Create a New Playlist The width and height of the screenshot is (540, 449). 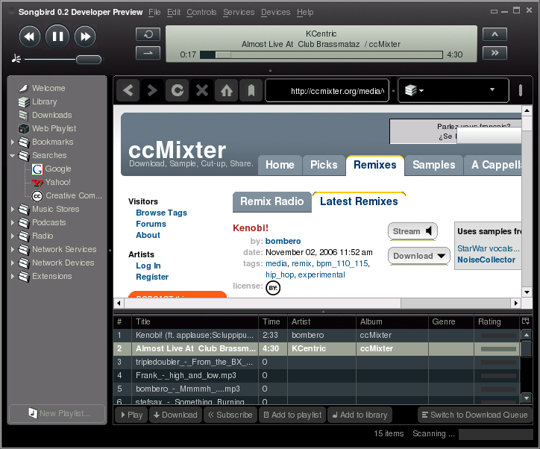pyautogui.click(x=57, y=413)
